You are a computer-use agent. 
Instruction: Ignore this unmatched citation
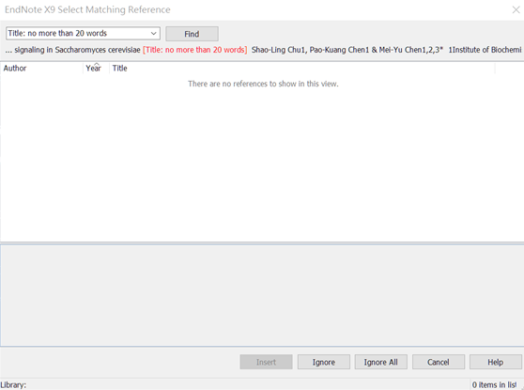[323, 362]
